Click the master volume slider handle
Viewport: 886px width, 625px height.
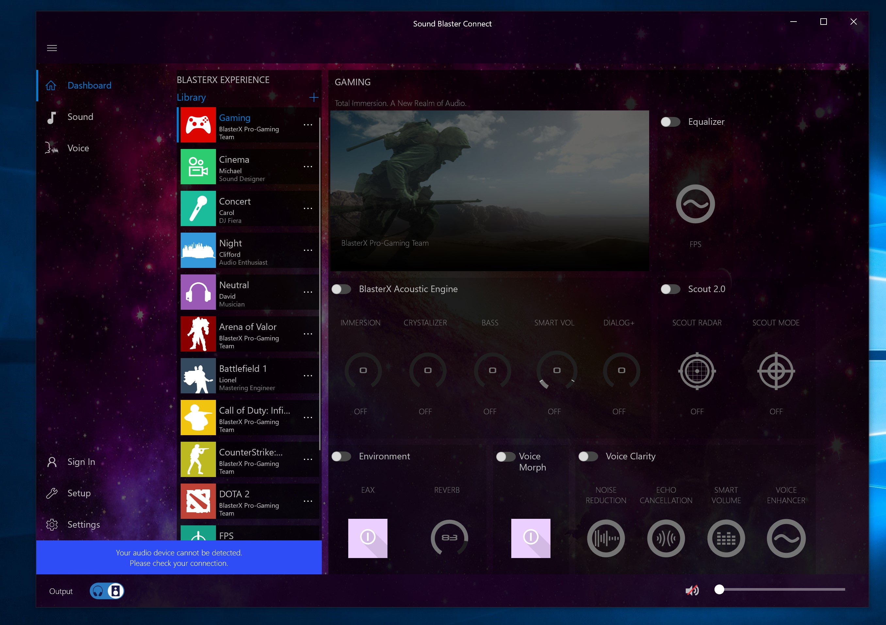[x=719, y=589]
